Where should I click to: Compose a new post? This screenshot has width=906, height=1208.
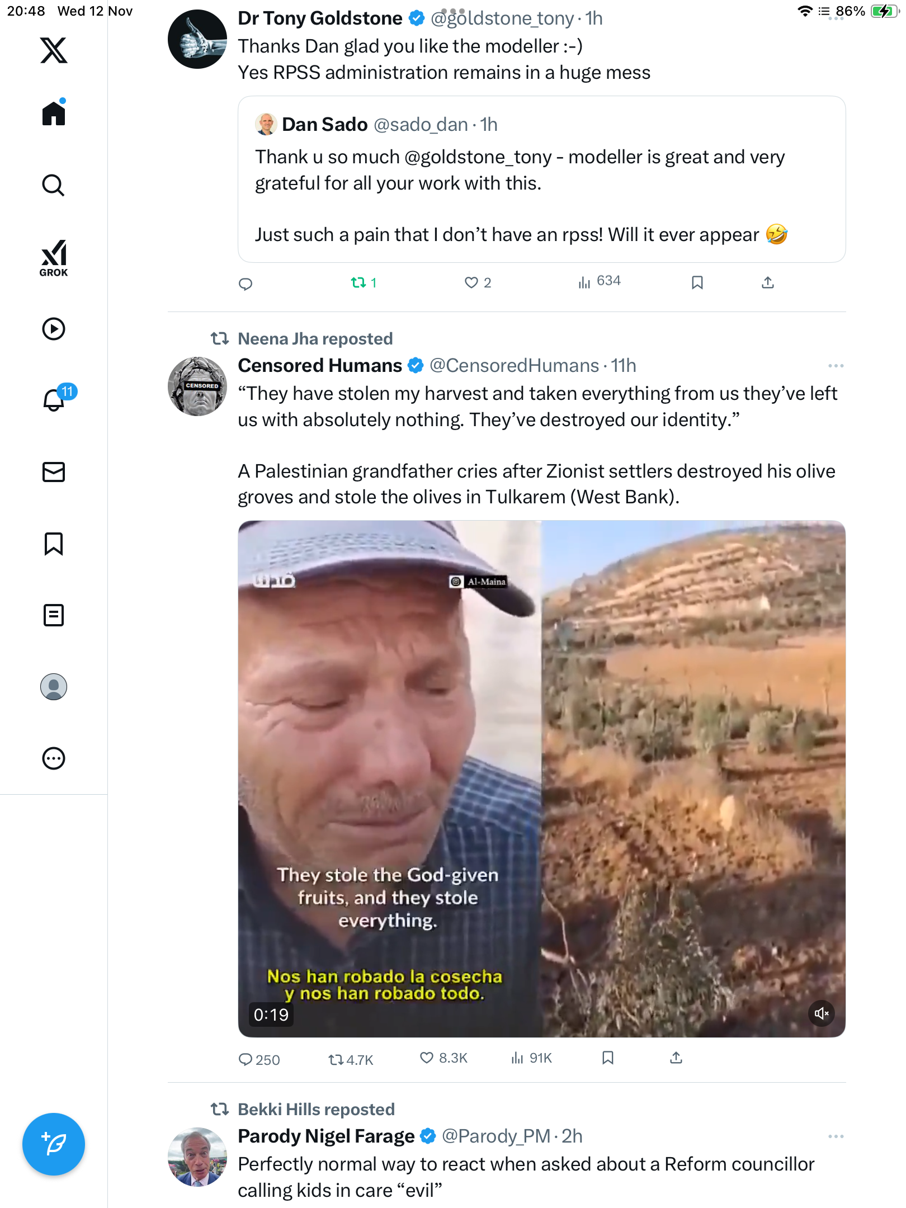click(x=54, y=1144)
